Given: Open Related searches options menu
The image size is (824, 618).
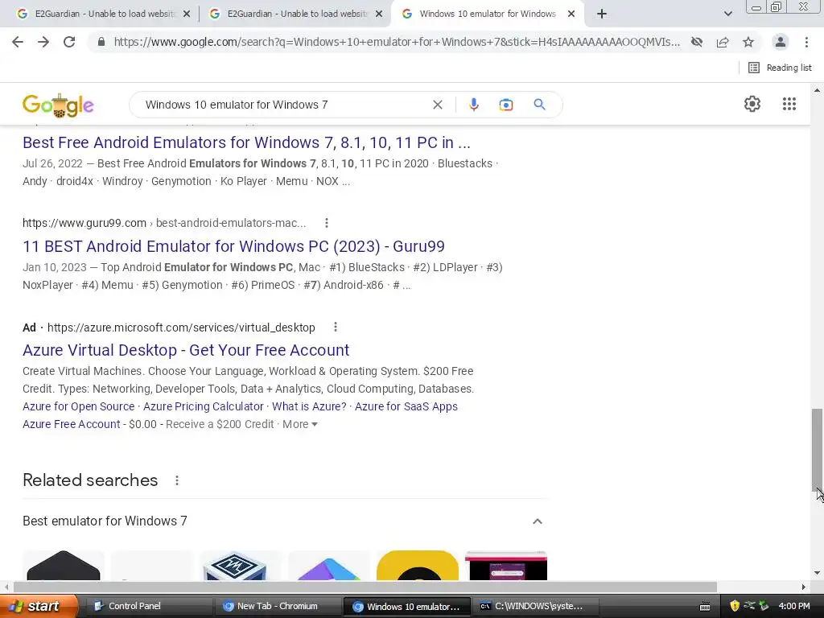Looking at the screenshot, I should pyautogui.click(x=177, y=480).
